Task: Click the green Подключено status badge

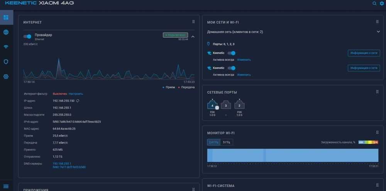Action: click(175, 35)
